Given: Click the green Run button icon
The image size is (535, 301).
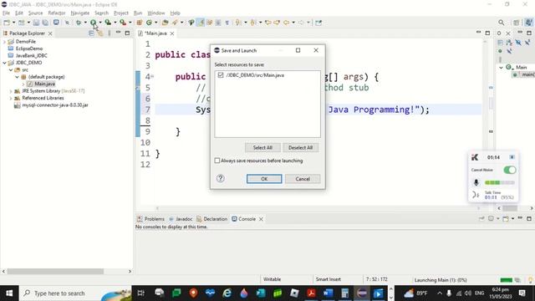Looking at the screenshot, I should 93,23.
